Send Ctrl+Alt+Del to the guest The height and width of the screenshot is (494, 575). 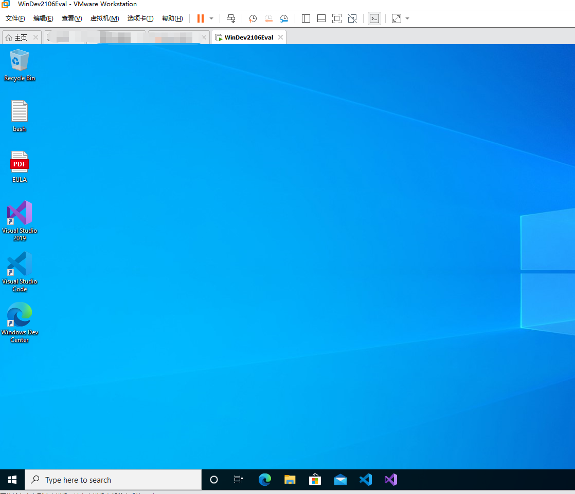231,18
